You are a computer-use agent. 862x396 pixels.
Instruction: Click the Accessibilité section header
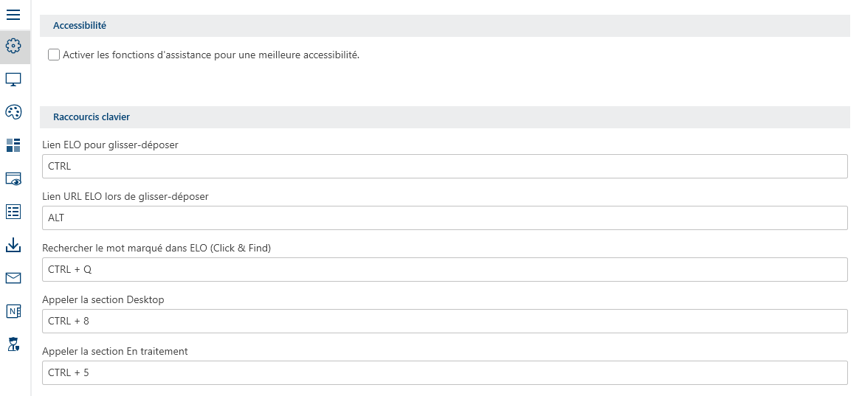[80, 25]
